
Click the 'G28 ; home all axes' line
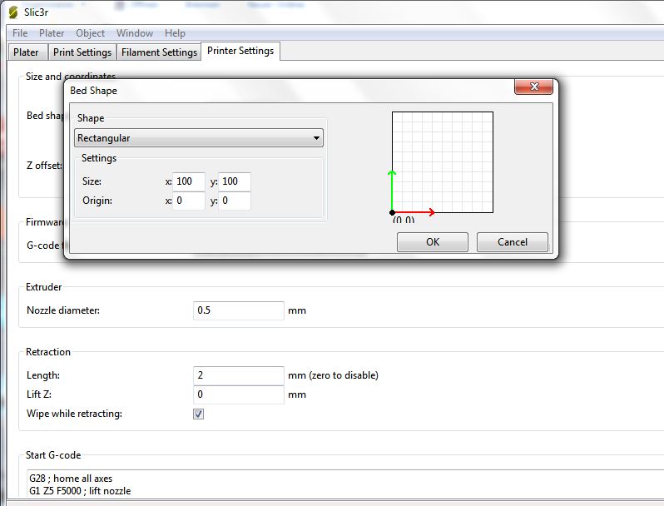[x=71, y=479]
